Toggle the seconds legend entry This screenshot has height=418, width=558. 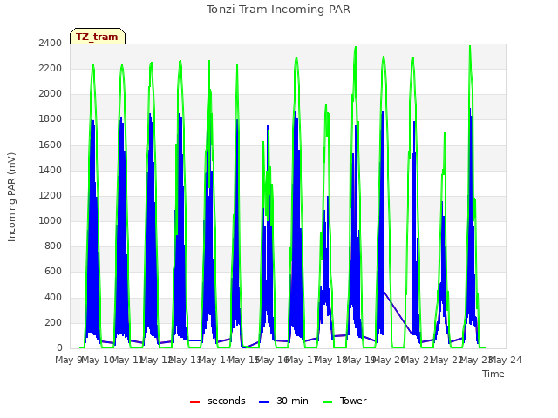(218, 401)
